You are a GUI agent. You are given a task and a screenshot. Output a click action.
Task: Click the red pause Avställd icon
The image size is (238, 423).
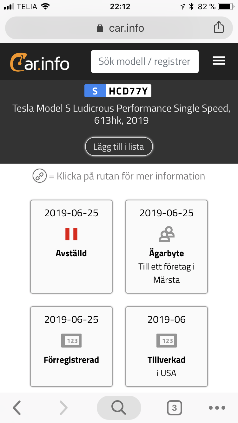(x=71, y=234)
